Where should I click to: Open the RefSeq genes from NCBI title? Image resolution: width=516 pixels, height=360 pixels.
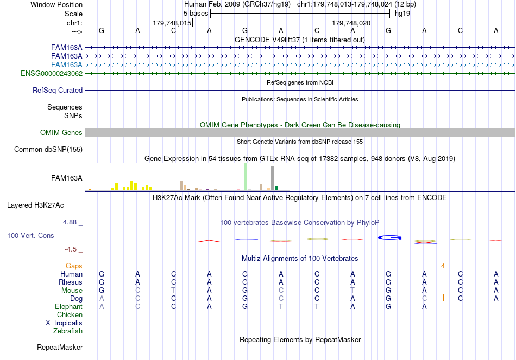pos(300,82)
